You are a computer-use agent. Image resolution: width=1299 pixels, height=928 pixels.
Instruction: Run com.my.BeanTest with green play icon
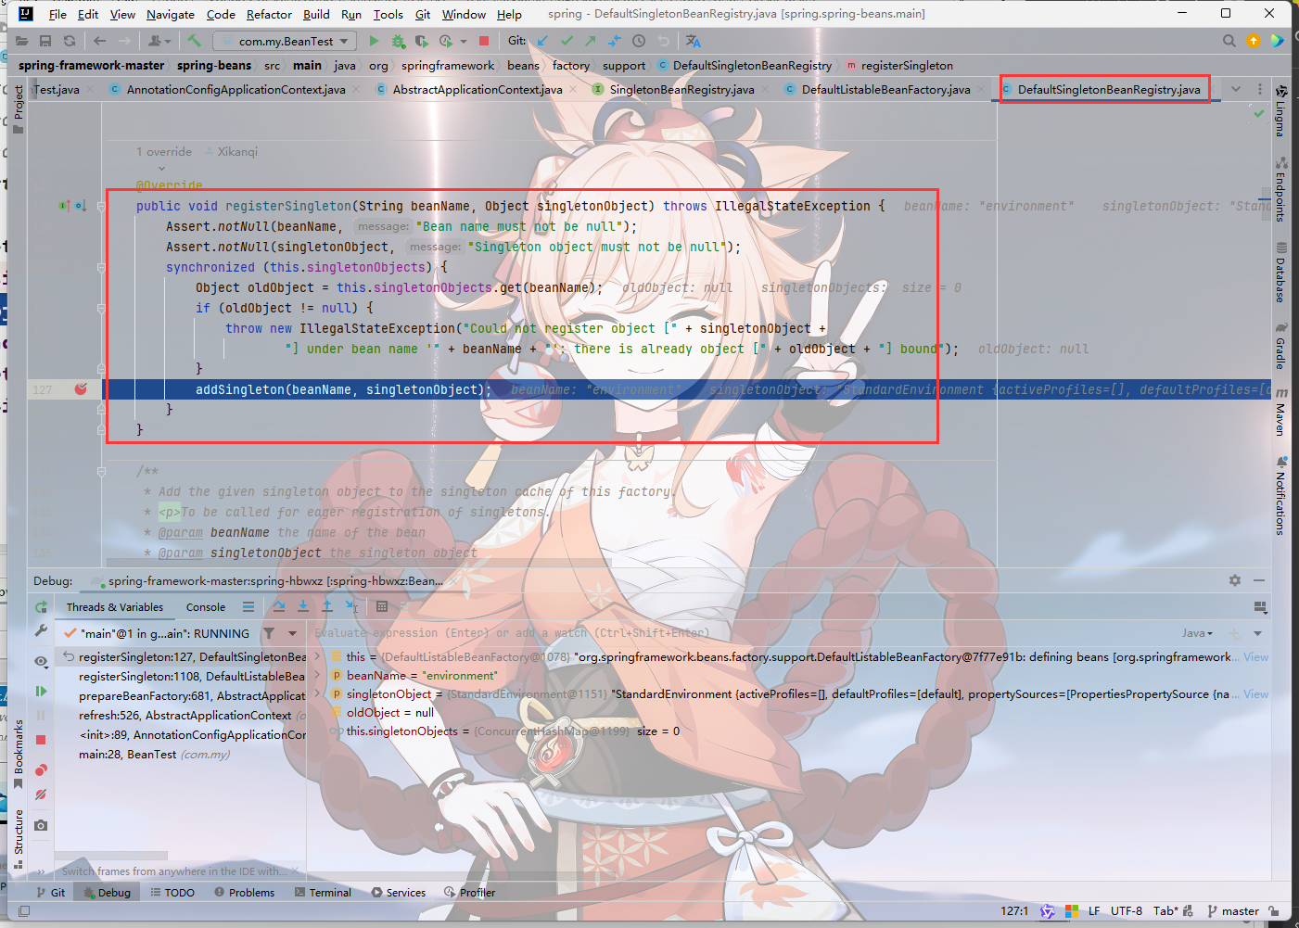coord(374,41)
